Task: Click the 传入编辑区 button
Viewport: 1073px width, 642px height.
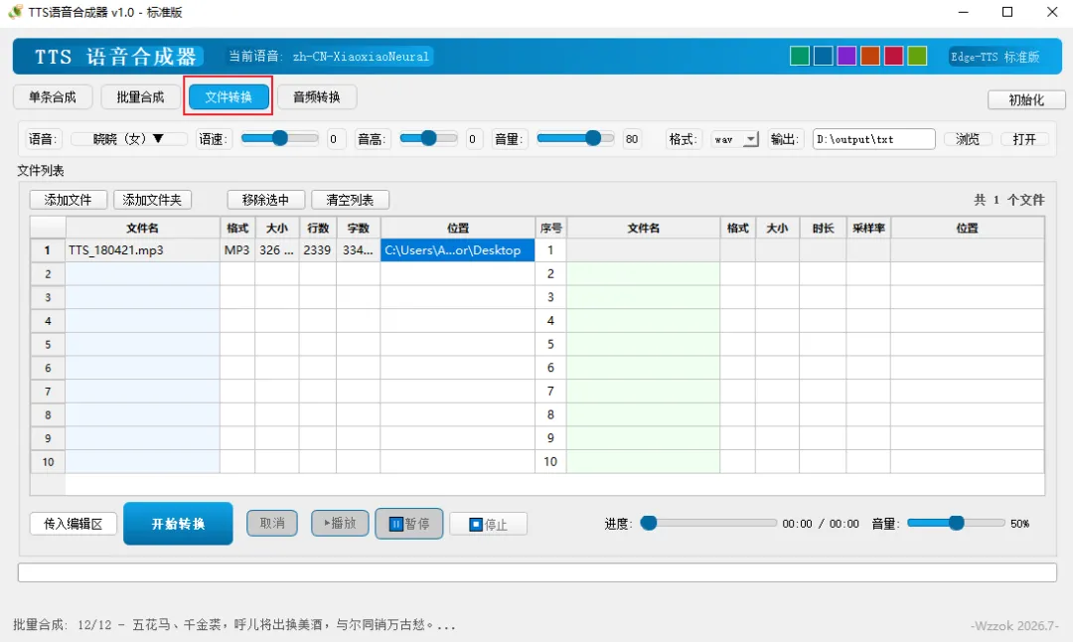Action: pos(74,524)
